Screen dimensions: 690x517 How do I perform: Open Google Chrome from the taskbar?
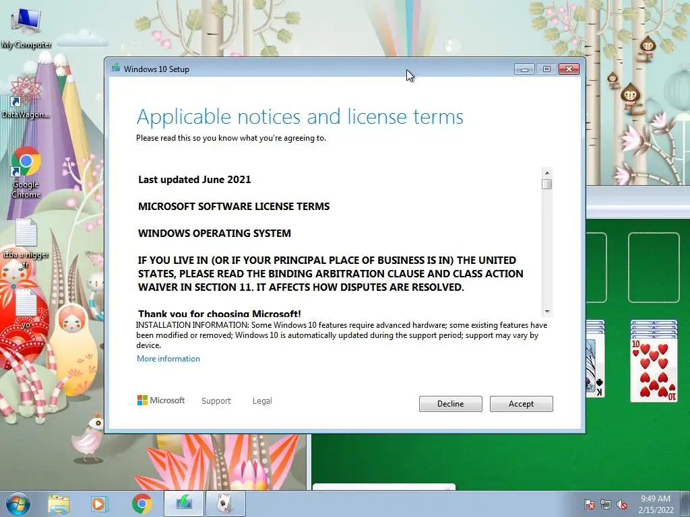click(142, 504)
